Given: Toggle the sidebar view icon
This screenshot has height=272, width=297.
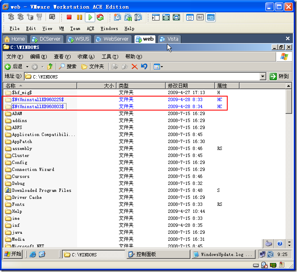Looking at the screenshot, I should (x=156, y=17).
